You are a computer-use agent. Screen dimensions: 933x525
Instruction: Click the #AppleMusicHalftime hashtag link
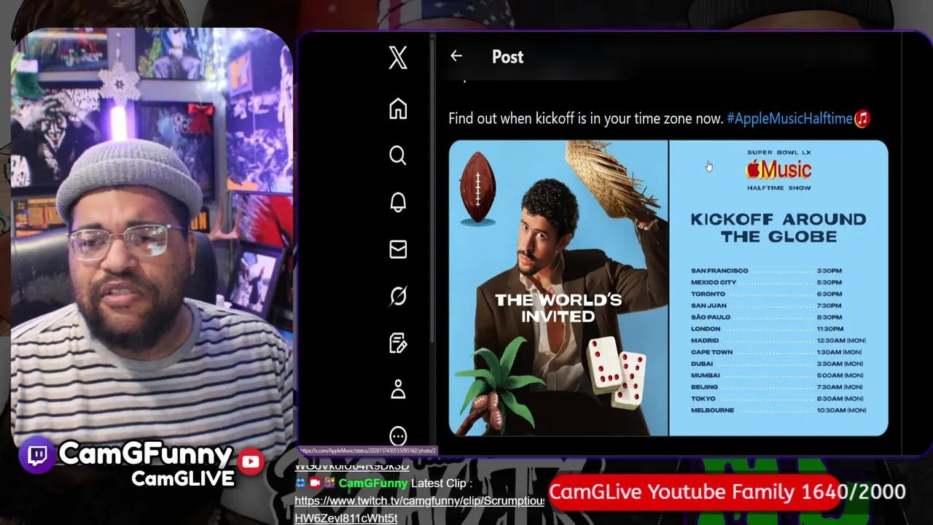[x=789, y=118]
